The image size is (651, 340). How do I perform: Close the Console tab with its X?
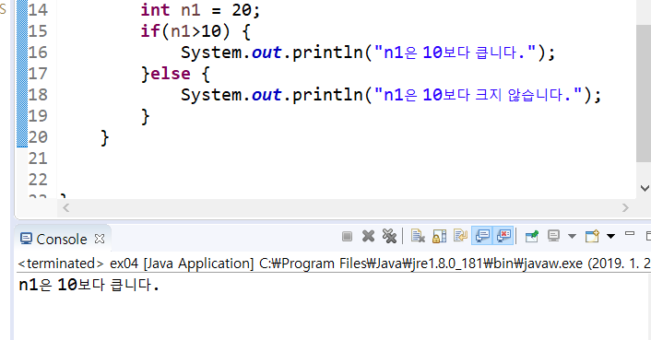[x=100, y=239]
